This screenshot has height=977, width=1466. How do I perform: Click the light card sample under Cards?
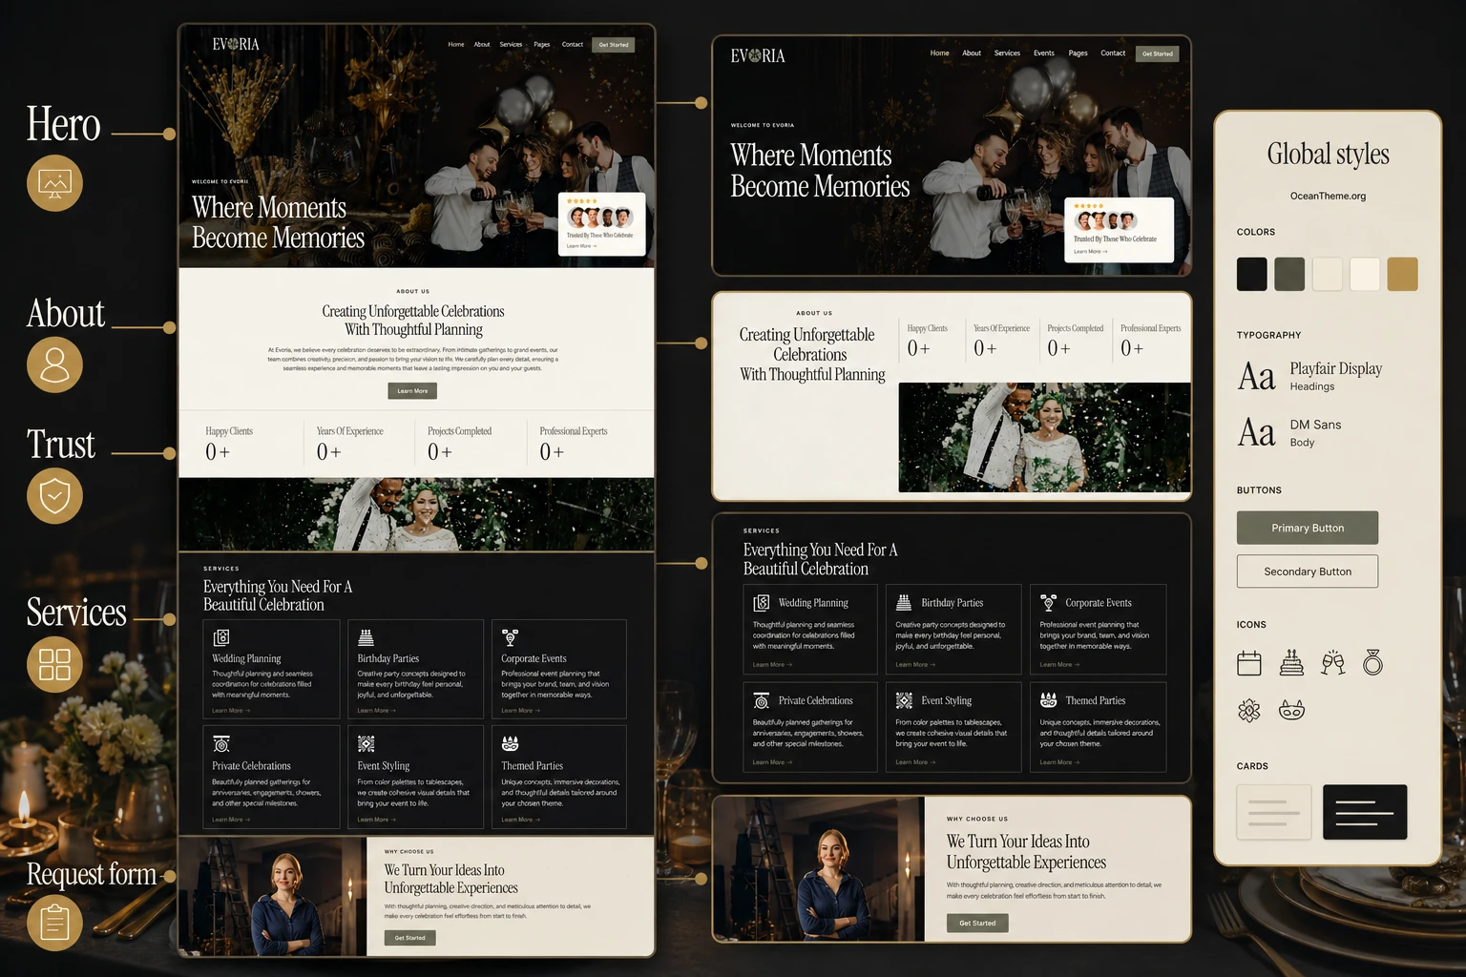[x=1274, y=812]
